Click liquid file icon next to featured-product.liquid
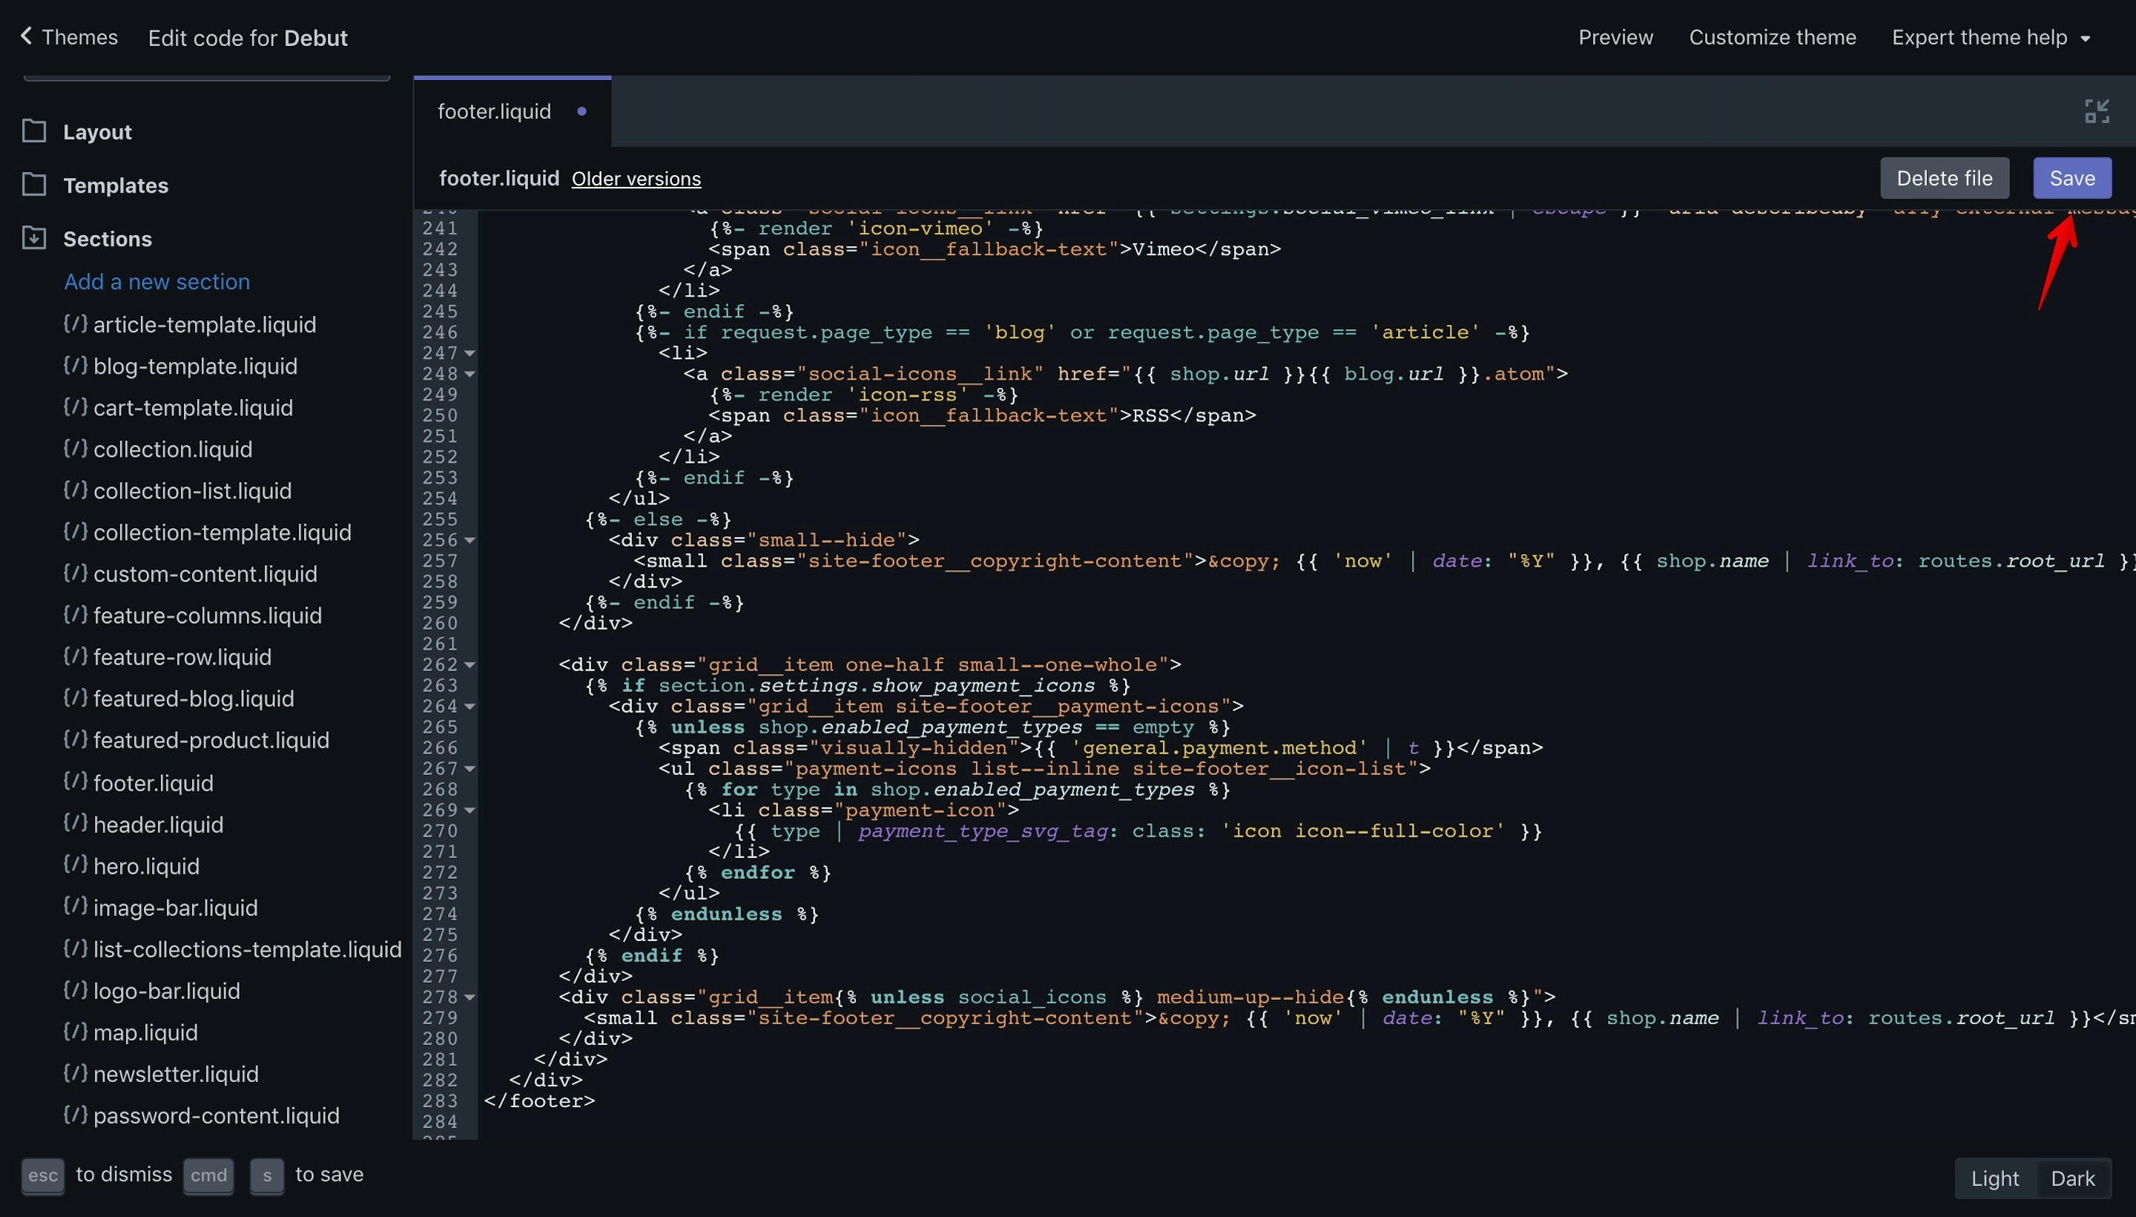The height and width of the screenshot is (1217, 2136). pyautogui.click(x=75, y=739)
